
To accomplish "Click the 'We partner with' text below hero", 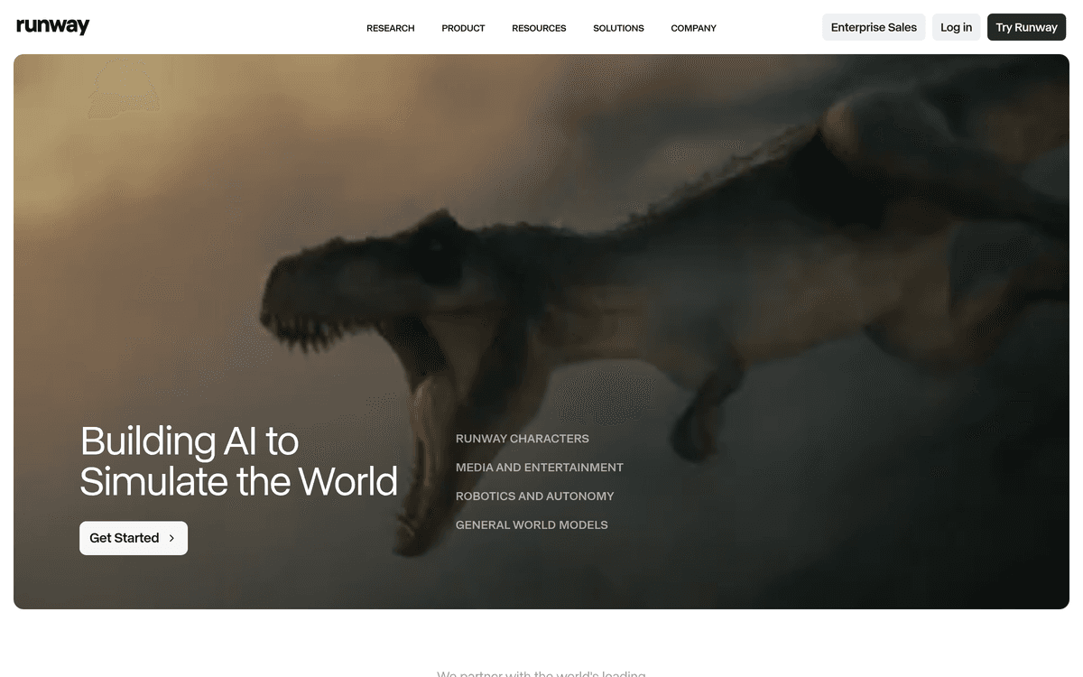I will [541, 672].
